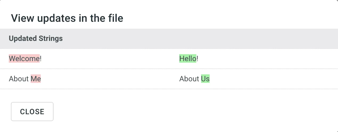Select the red-highlighted "Welcome" removed text
This screenshot has height=132, width=338.
click(24, 58)
